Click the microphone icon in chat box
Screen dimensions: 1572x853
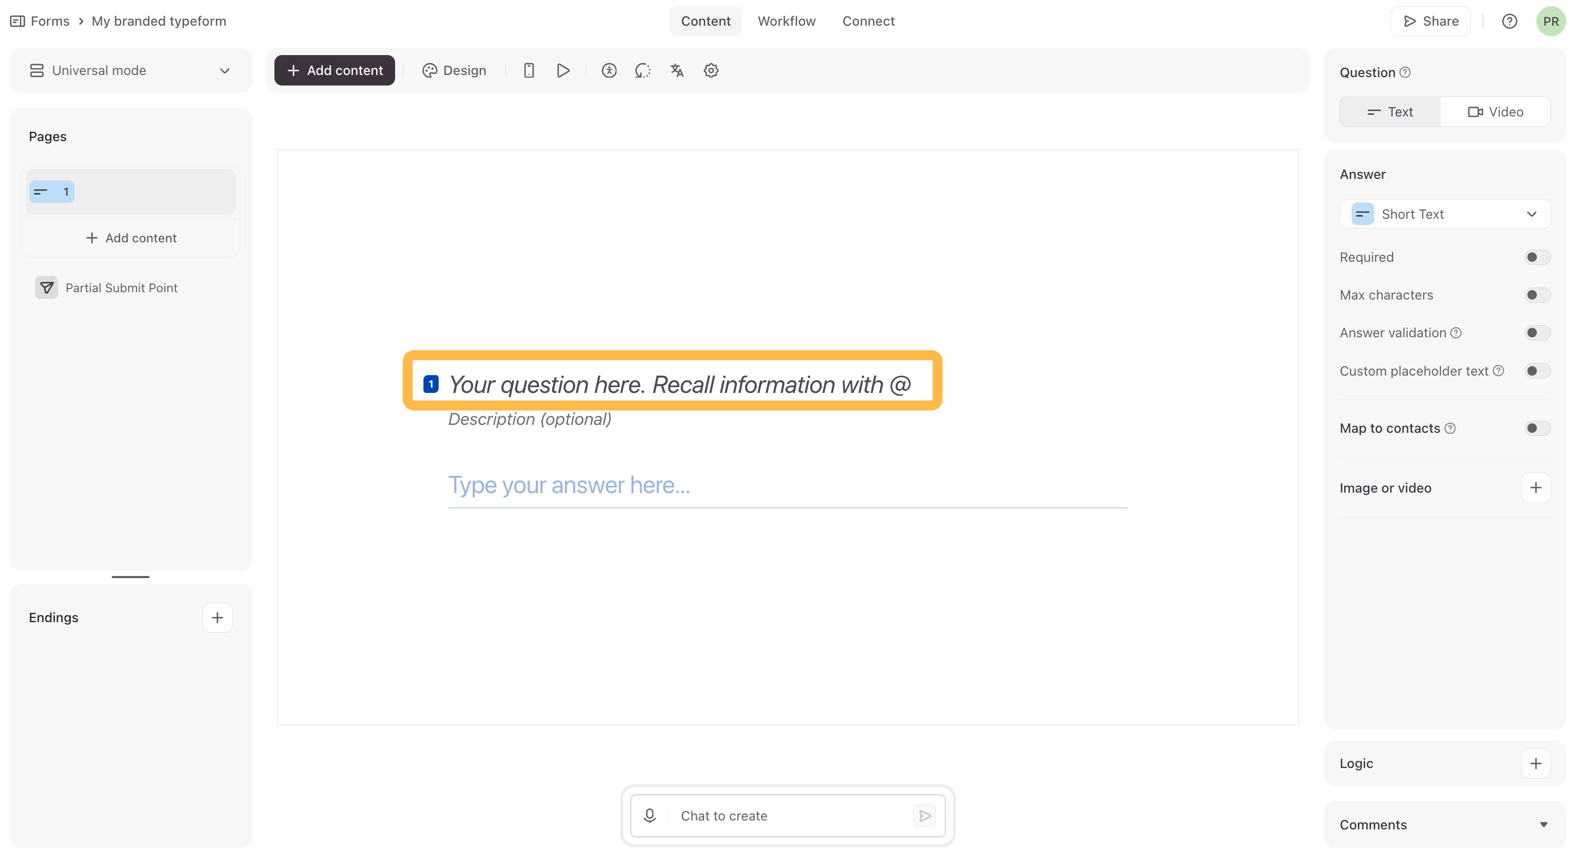650,816
